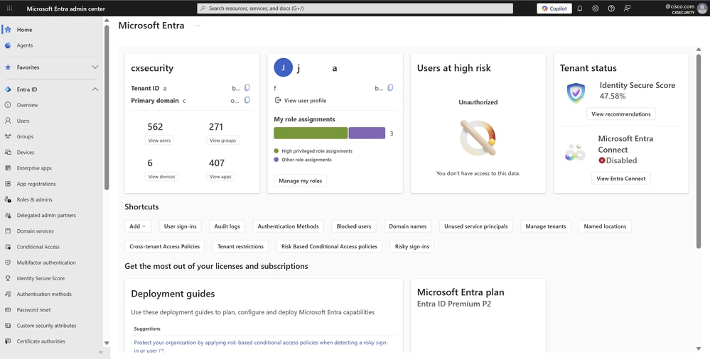Click the Identity Secure Score sidebar icon
This screenshot has height=359, width=710.
(x=8, y=278)
